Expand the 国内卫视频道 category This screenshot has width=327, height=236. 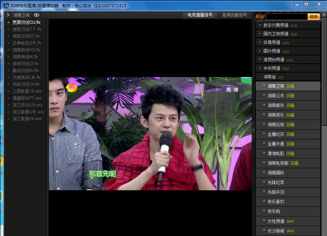(260, 34)
